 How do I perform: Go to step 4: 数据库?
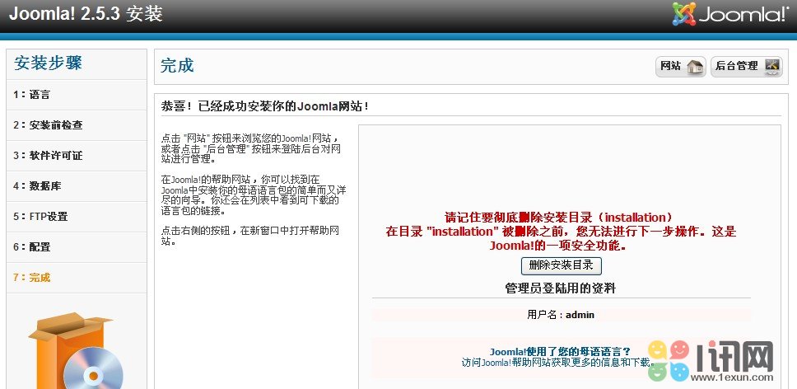[x=37, y=186]
